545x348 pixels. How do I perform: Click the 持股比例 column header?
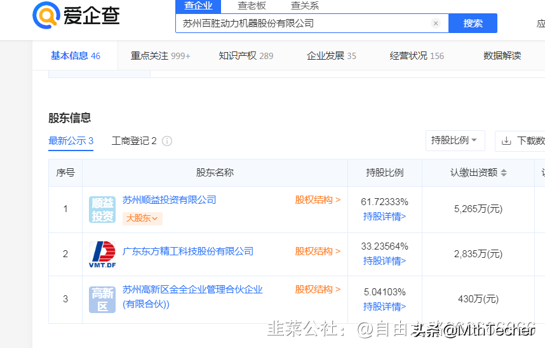385,173
